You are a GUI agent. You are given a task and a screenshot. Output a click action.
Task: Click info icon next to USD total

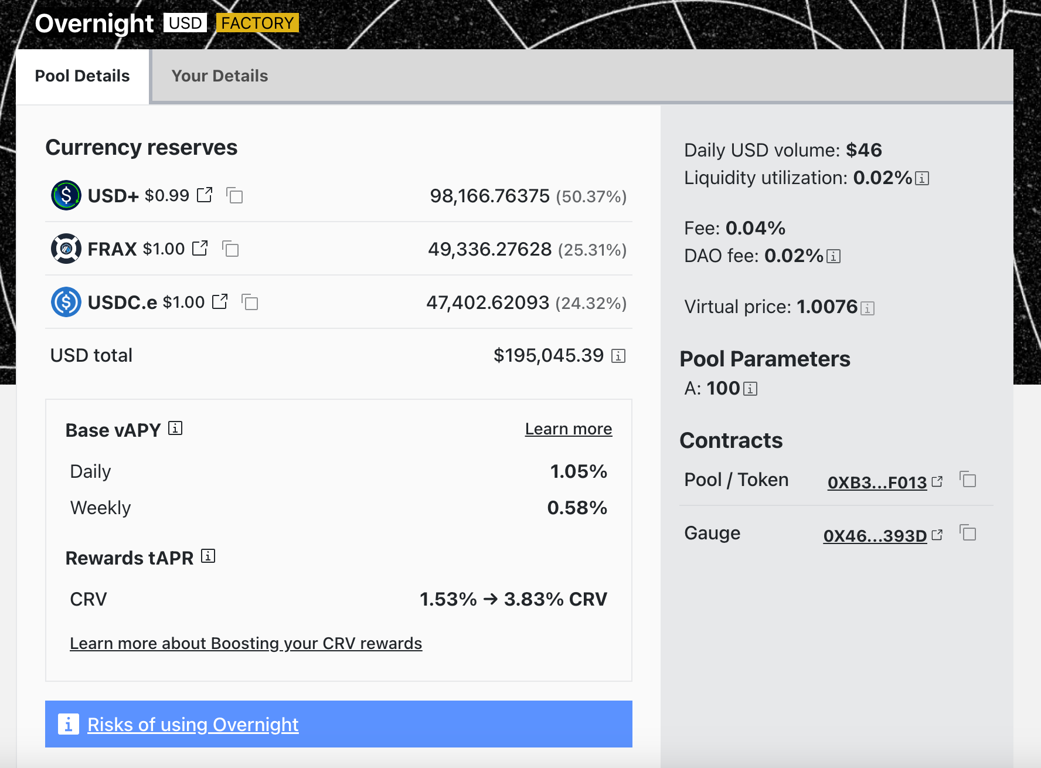pyautogui.click(x=618, y=356)
